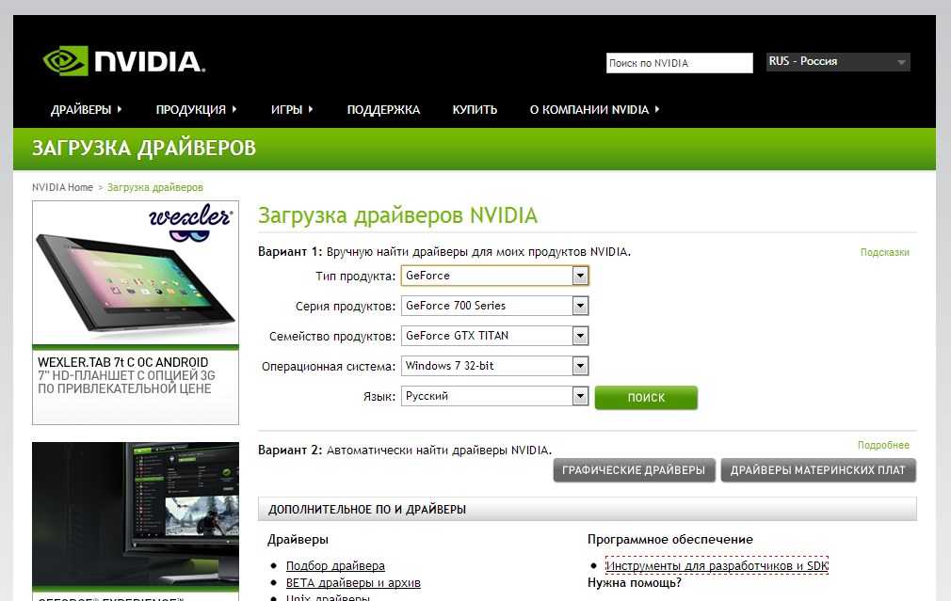This screenshot has width=951, height=601.
Task: Open the Тип продукта dropdown
Action: 494,276
